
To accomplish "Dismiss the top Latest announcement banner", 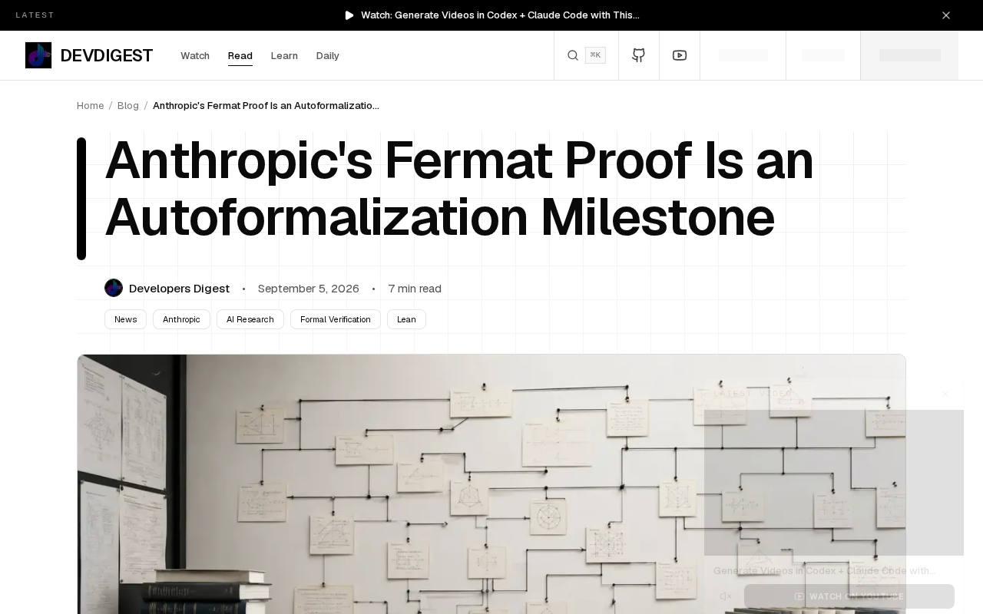I will tap(946, 15).
